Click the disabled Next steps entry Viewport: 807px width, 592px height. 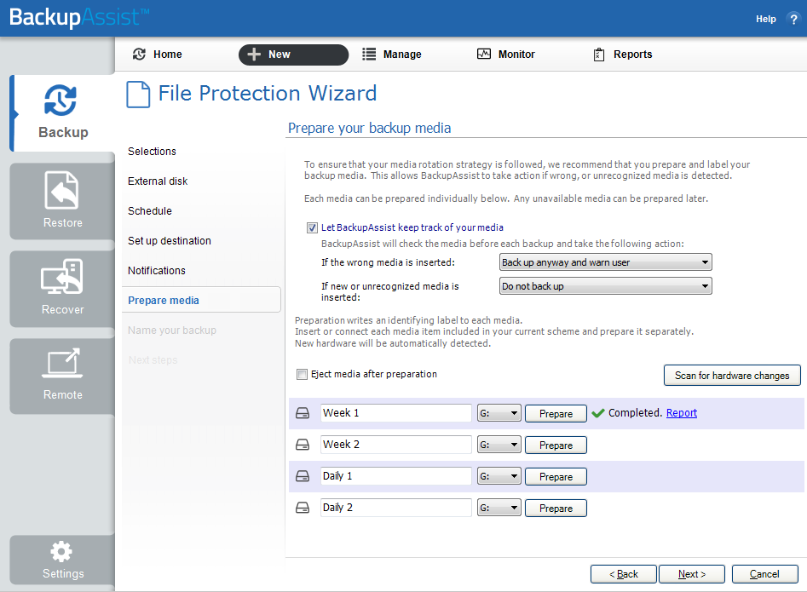click(153, 360)
